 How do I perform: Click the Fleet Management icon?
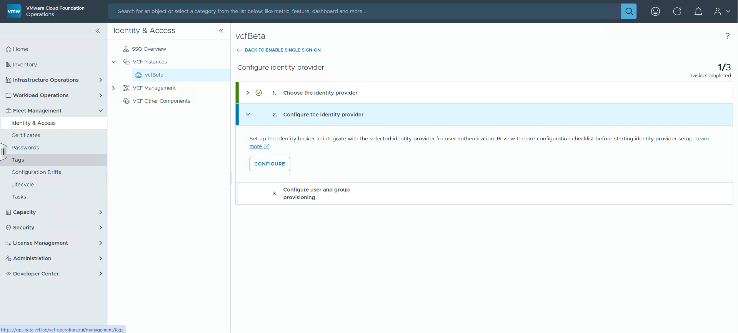(8, 111)
